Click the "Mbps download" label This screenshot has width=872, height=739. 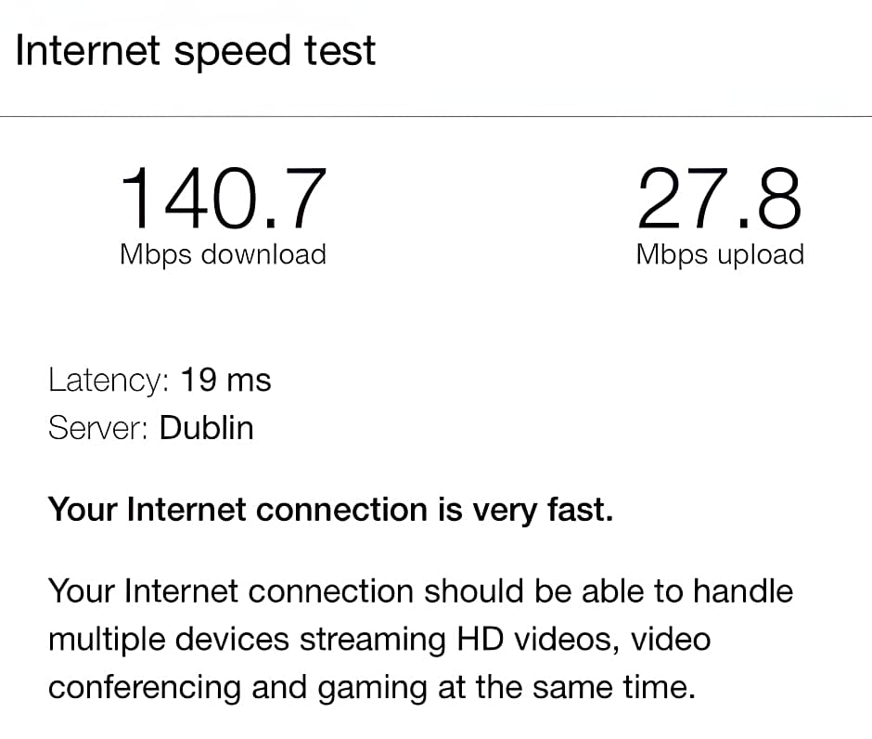click(224, 253)
